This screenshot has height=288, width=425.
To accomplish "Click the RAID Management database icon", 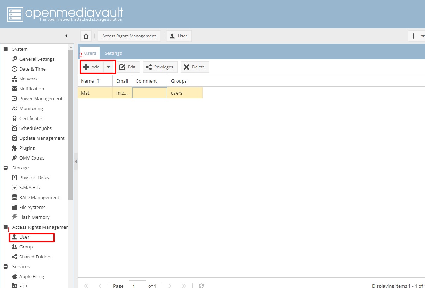I will [14, 197].
